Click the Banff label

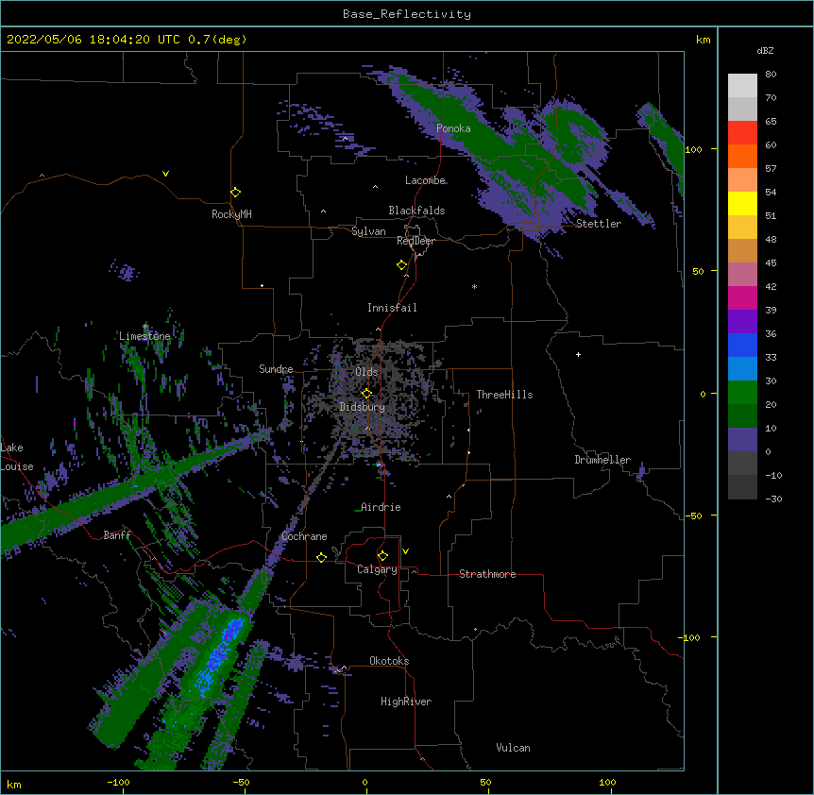117,535
